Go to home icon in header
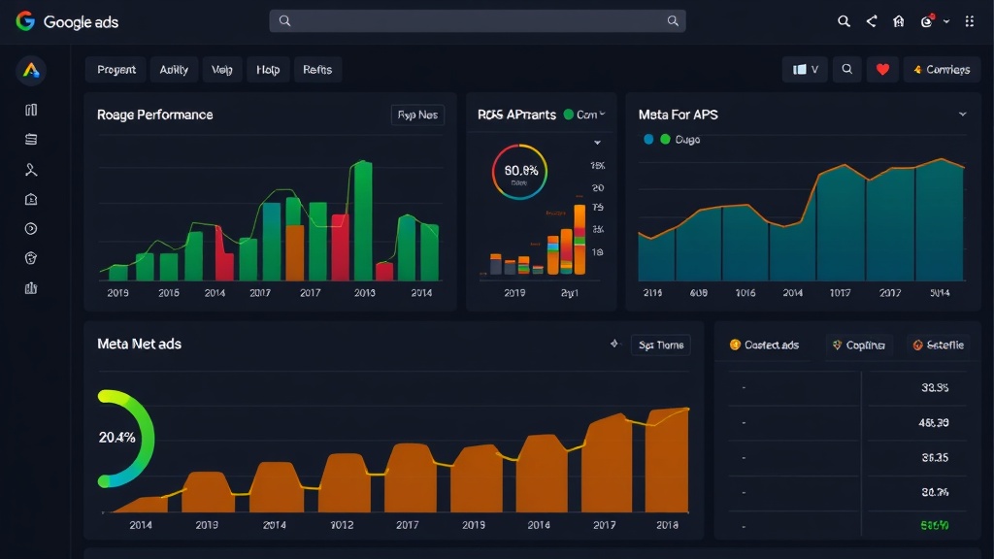 click(898, 21)
